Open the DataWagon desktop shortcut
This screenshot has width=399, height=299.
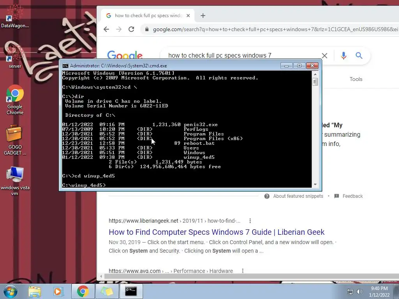pos(15,16)
